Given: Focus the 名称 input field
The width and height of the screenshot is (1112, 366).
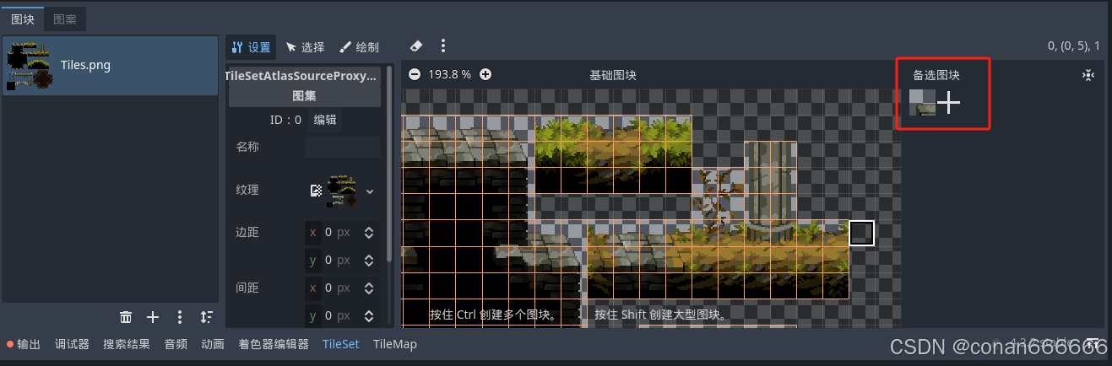Looking at the screenshot, I should (342, 148).
